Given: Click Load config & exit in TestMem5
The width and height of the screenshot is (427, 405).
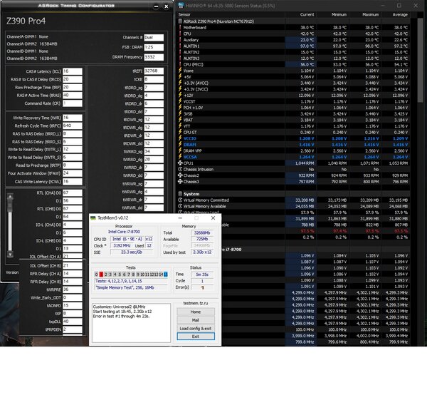Looking at the screenshot, I should pos(196,328).
